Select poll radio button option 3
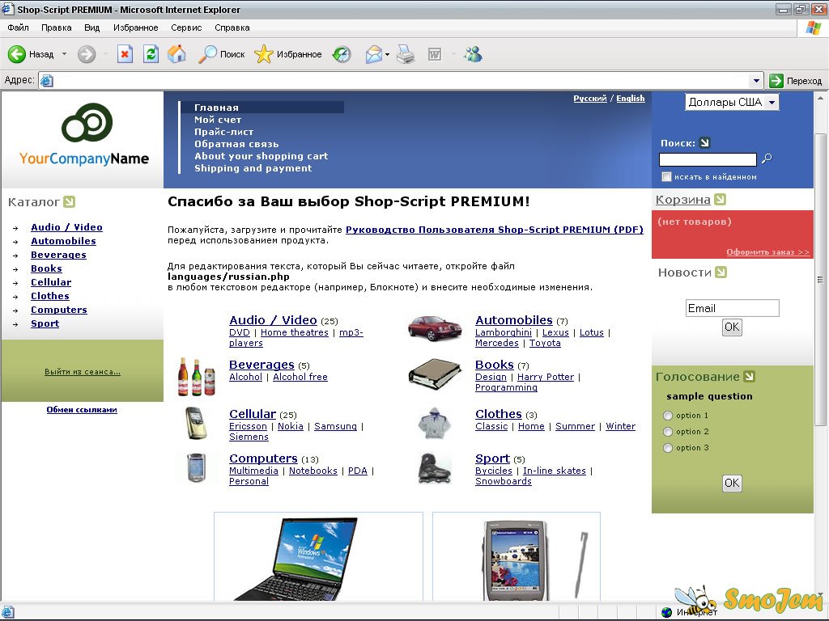This screenshot has height=621, width=829. click(x=668, y=448)
